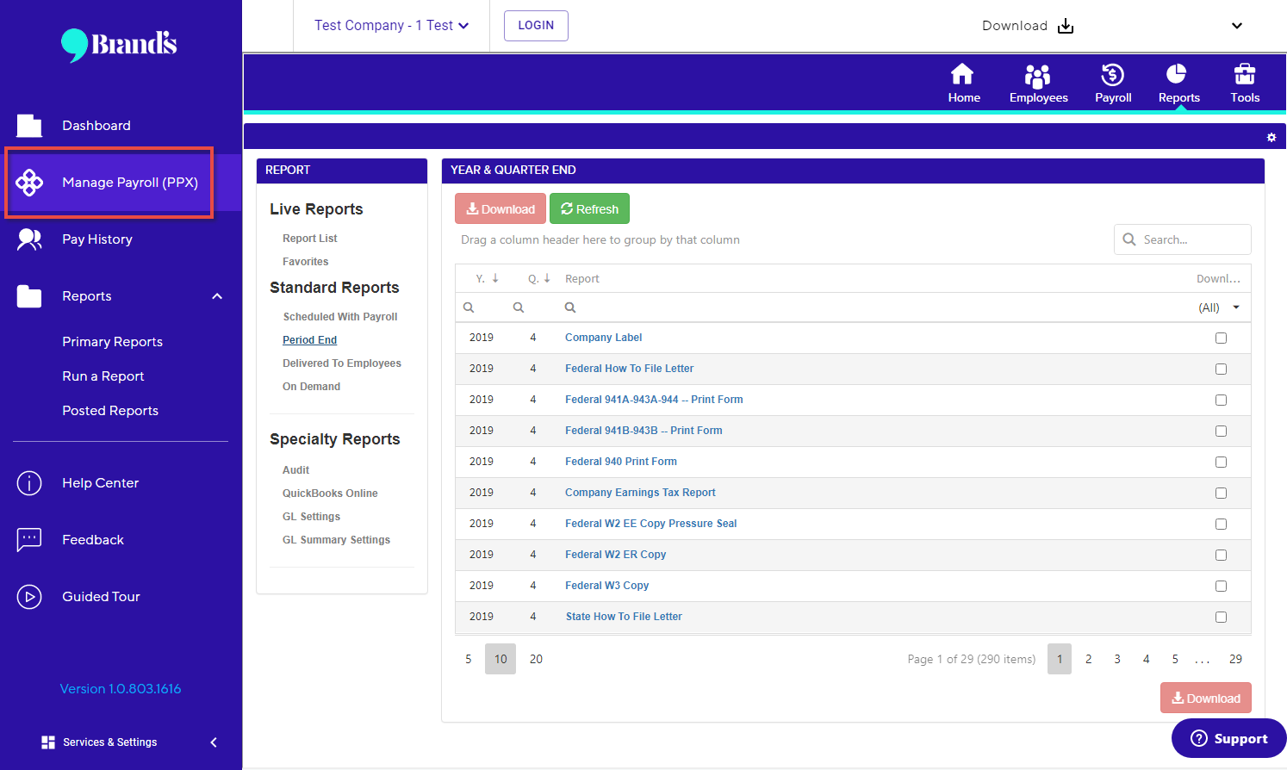Click the Quarter column filter magnifier icon
The image size is (1287, 770).
(x=519, y=307)
